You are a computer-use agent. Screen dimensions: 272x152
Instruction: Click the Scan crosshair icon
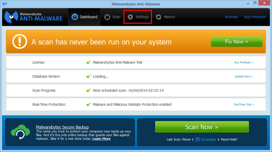[x=107, y=17]
